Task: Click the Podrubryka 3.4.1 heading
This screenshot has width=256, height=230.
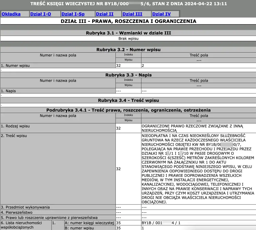Action: tap(128, 110)
